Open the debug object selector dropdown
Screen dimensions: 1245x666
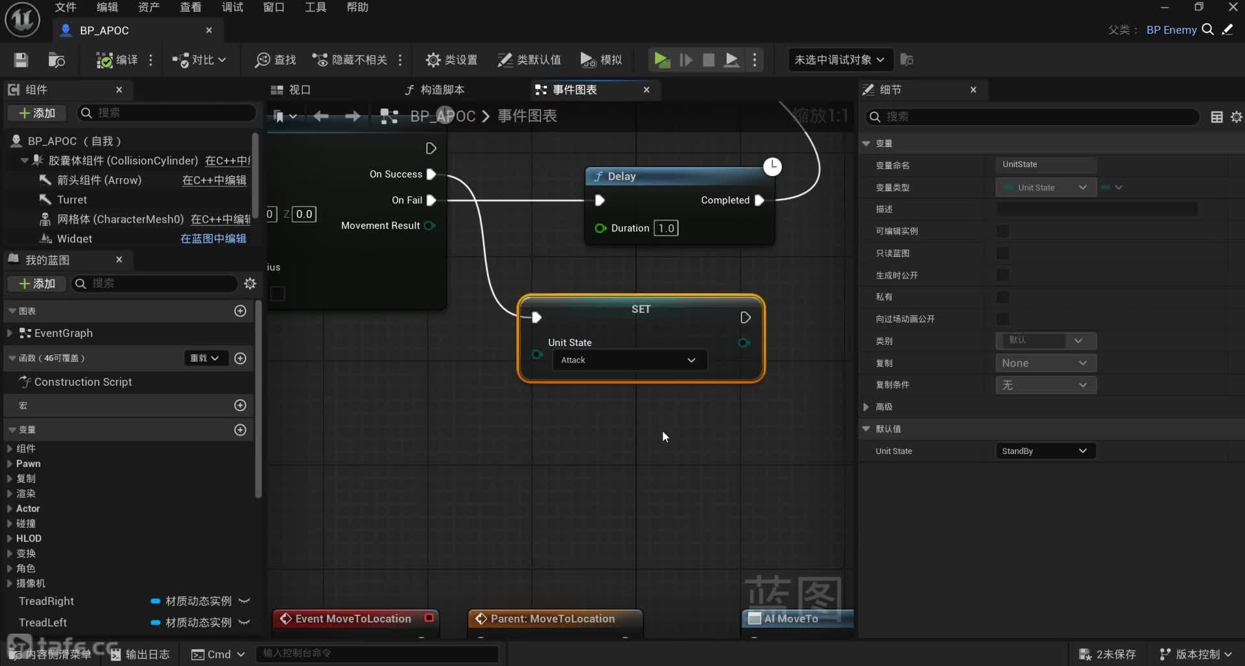pos(839,60)
